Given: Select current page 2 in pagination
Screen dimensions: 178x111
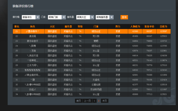Looking at the screenshot, I should (x=99, y=101).
